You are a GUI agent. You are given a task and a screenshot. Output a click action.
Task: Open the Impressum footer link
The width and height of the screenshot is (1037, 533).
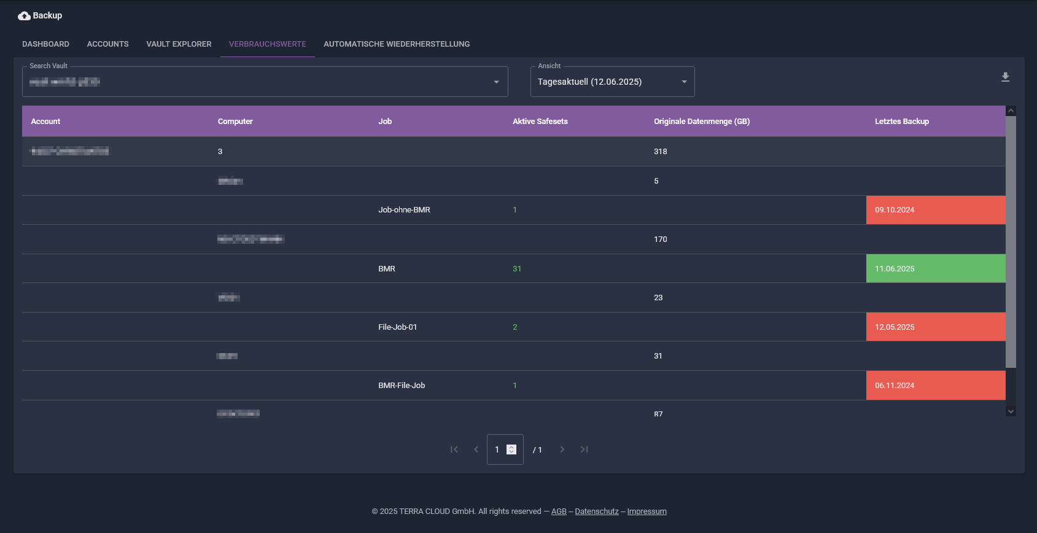[647, 512]
